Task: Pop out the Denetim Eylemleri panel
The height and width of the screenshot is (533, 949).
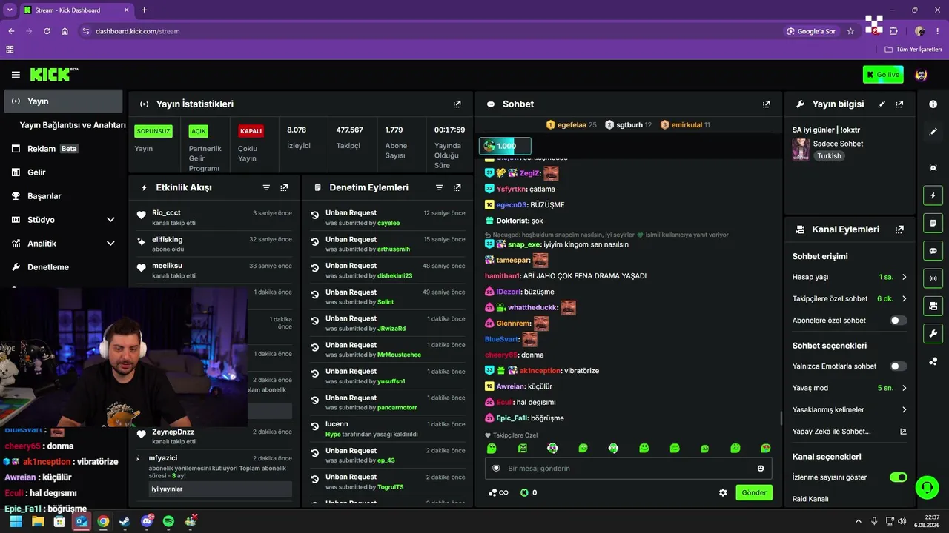Action: point(457,188)
